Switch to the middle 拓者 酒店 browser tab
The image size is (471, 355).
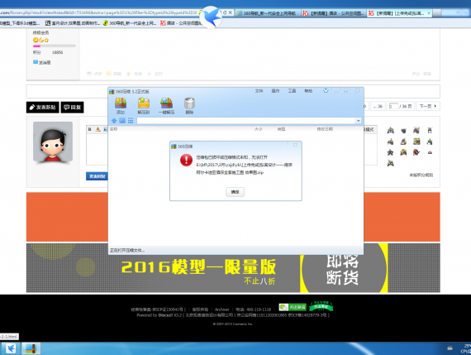click(334, 13)
